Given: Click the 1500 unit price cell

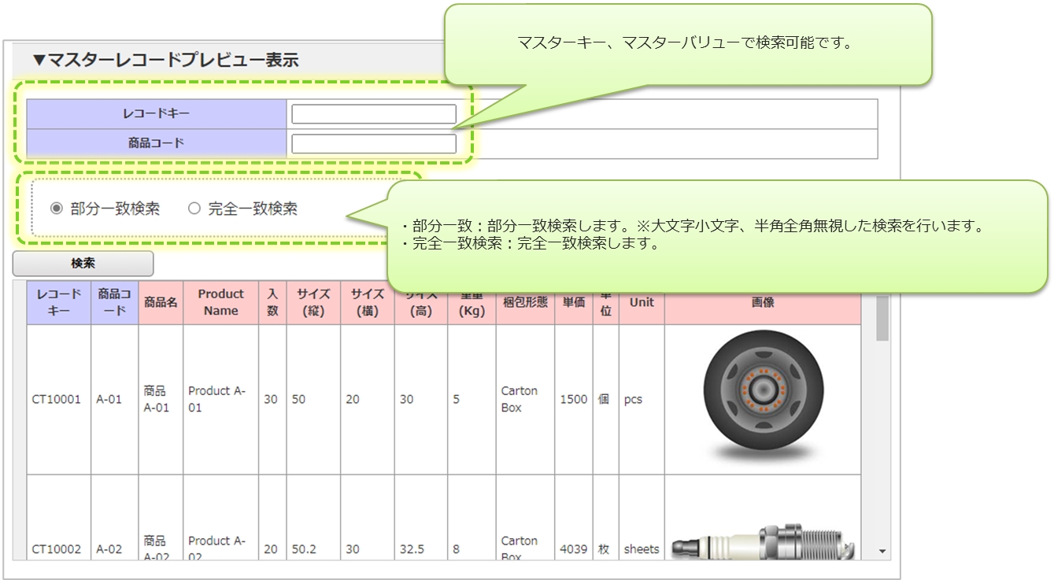Looking at the screenshot, I should click(574, 399).
